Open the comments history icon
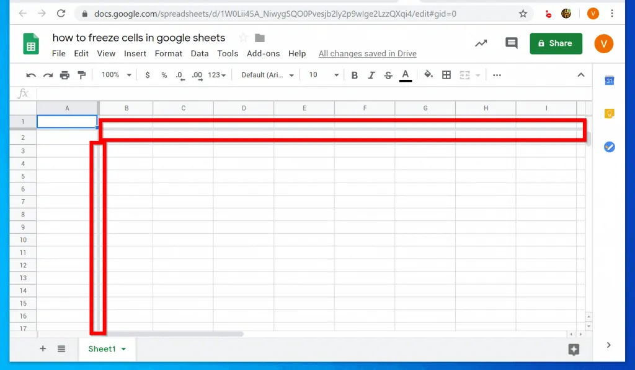 [x=512, y=43]
